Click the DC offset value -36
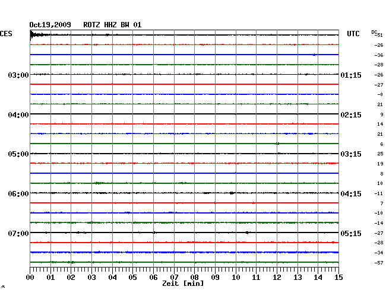The width and height of the screenshot is (386, 293). click(x=379, y=55)
